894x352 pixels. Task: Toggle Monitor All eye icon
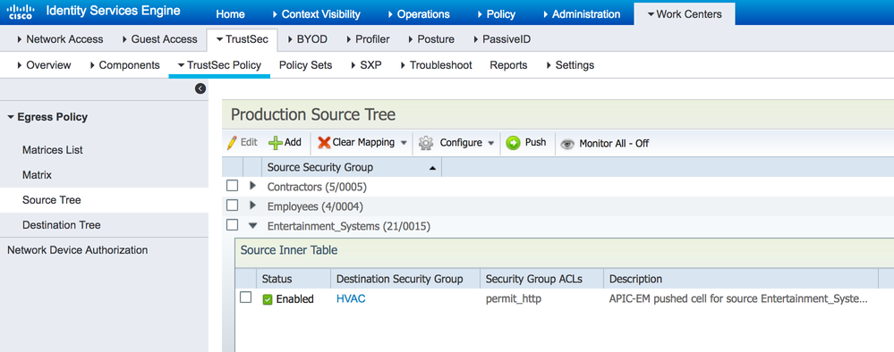pyautogui.click(x=566, y=144)
